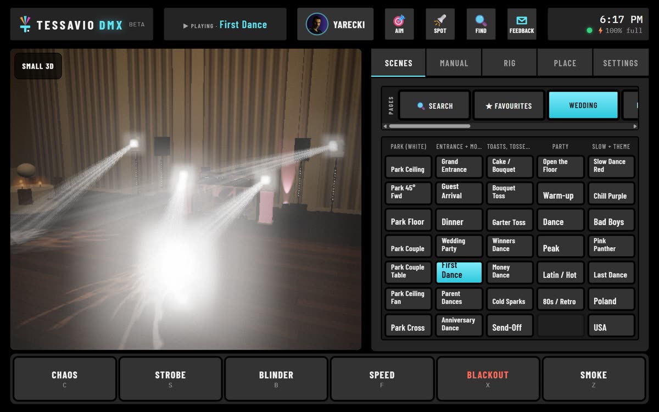Screen dimensions: 659x412
Task: Activate the BLACKOUT button
Action: click(488, 379)
